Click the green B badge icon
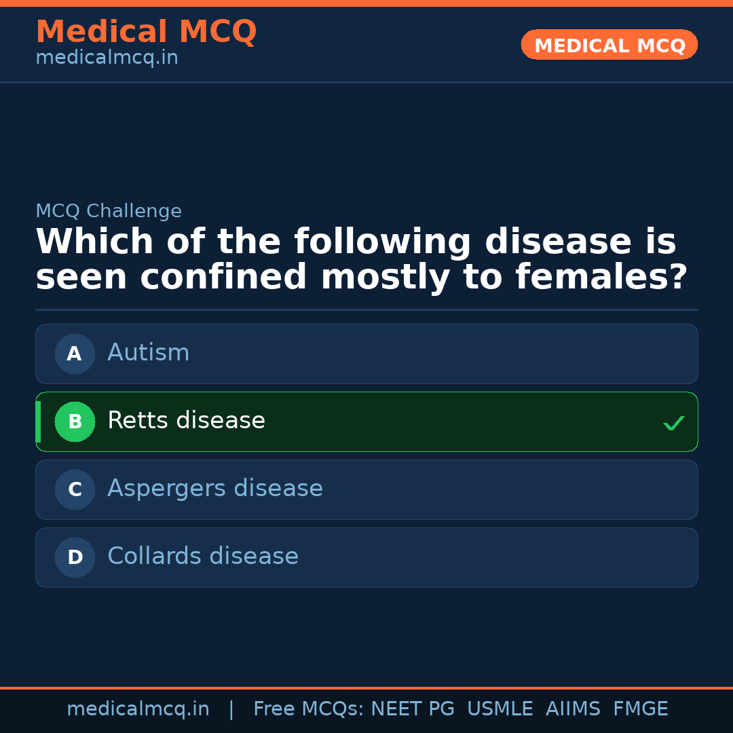Viewport: 733px width, 733px height. click(x=75, y=421)
